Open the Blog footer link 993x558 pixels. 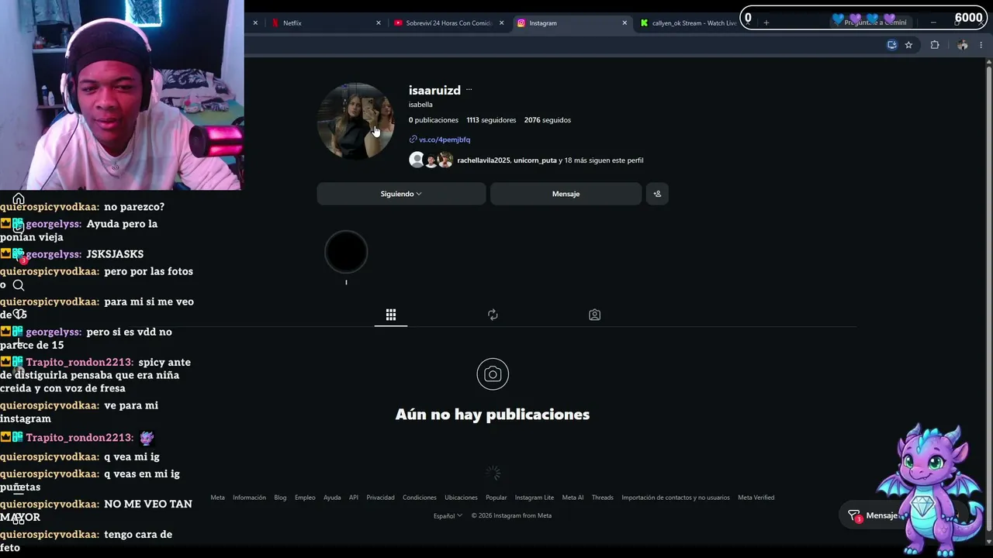coord(280,498)
